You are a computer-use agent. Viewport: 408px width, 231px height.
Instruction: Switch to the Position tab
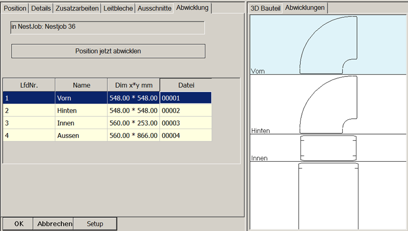click(15, 8)
